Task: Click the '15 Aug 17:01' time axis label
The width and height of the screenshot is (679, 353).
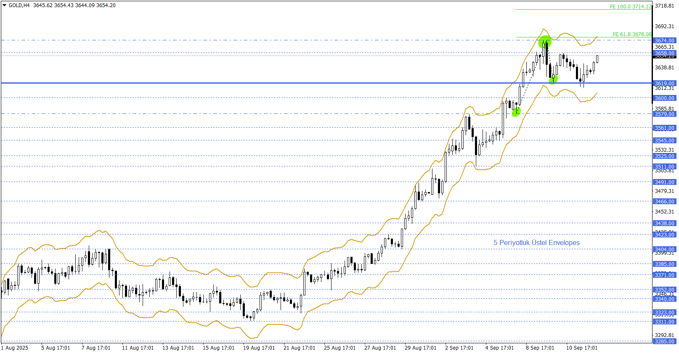Action: click(219, 348)
